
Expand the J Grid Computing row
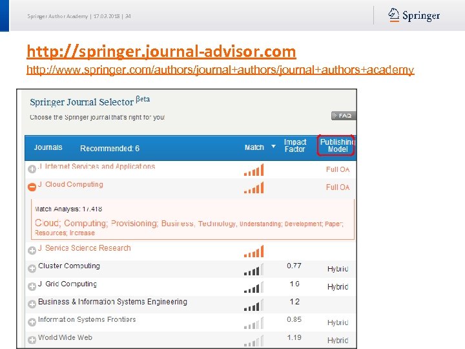click(x=32, y=286)
